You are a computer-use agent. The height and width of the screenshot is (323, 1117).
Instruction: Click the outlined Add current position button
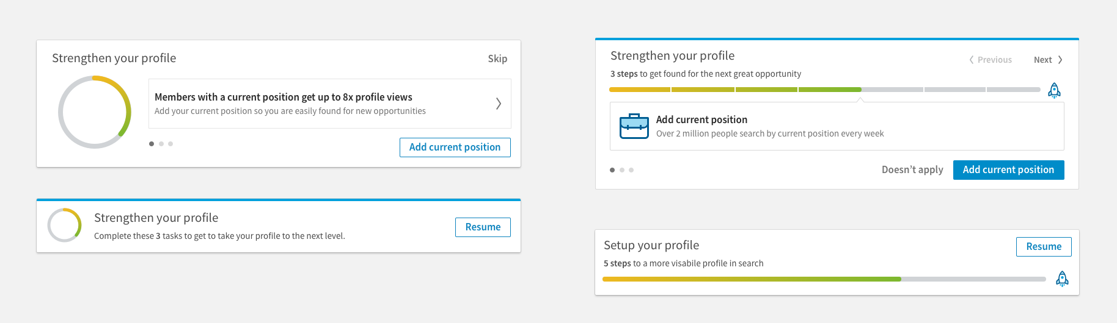455,147
